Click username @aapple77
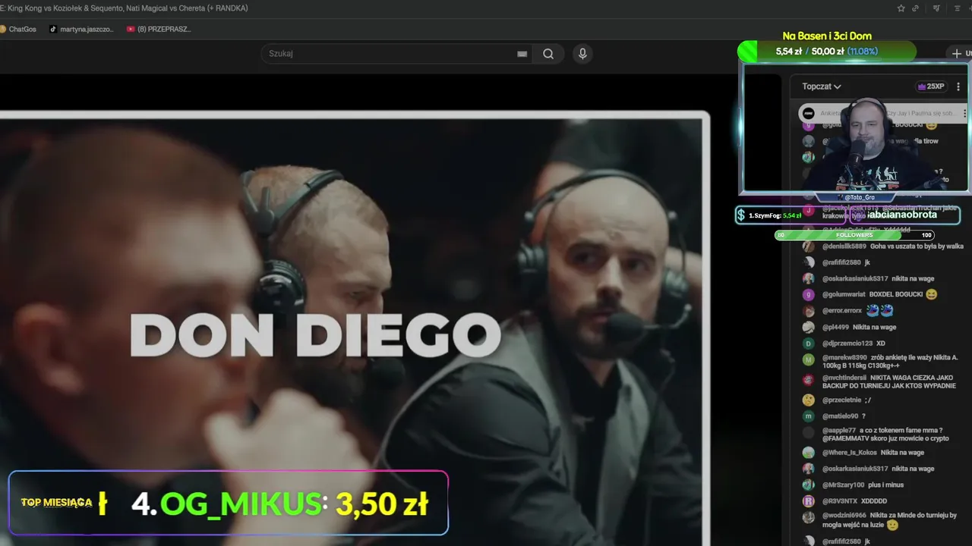Image resolution: width=972 pixels, height=546 pixels. (839, 430)
